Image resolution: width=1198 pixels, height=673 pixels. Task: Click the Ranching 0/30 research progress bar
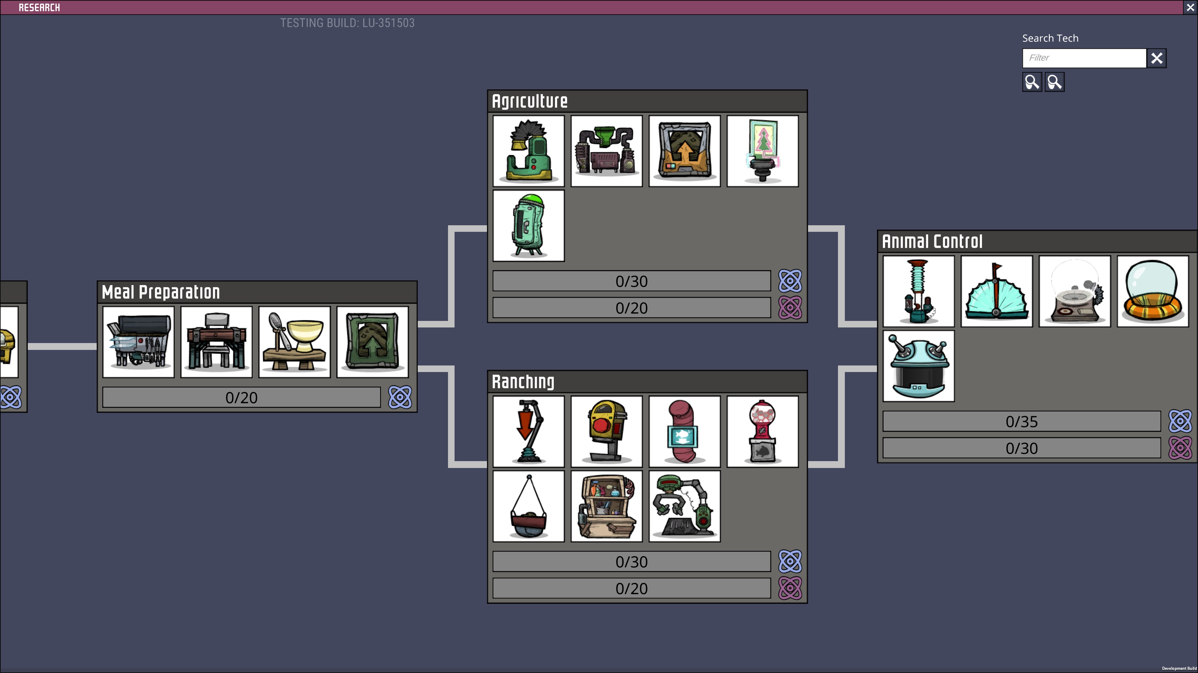pyautogui.click(x=631, y=562)
